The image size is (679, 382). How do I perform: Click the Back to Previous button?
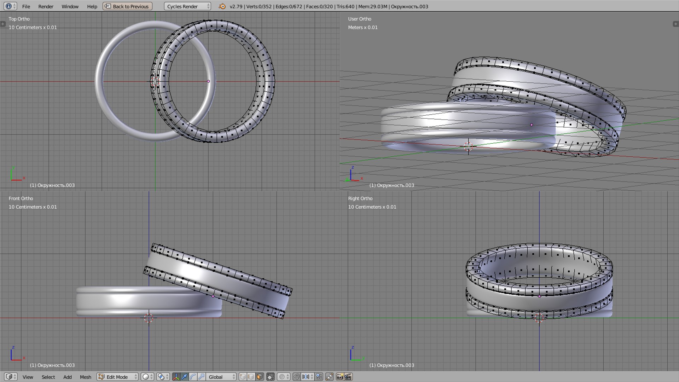pos(127,6)
